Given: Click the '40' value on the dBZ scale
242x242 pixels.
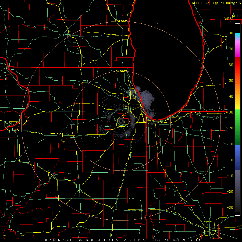Looking at the screenshot, I should coord(231,97).
